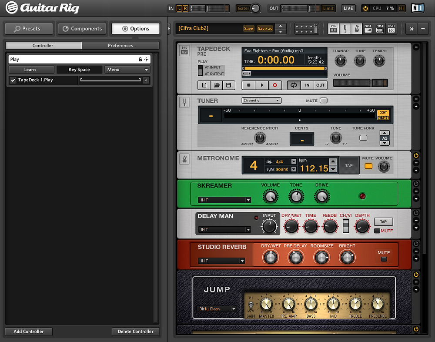Select STROBE tuner display mode
435x342 pixels.
tap(383, 118)
